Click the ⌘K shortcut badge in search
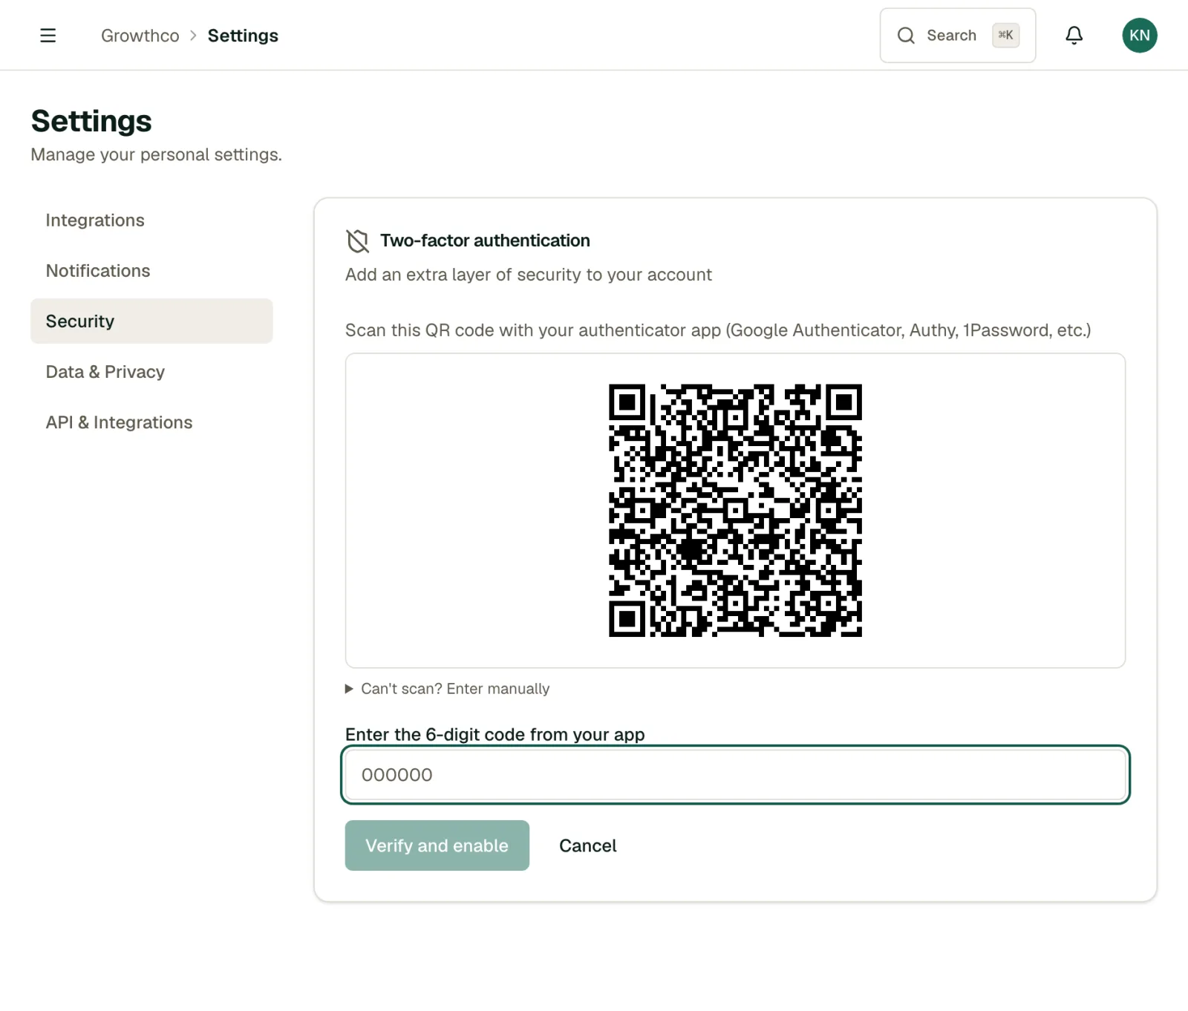 pos(1005,36)
